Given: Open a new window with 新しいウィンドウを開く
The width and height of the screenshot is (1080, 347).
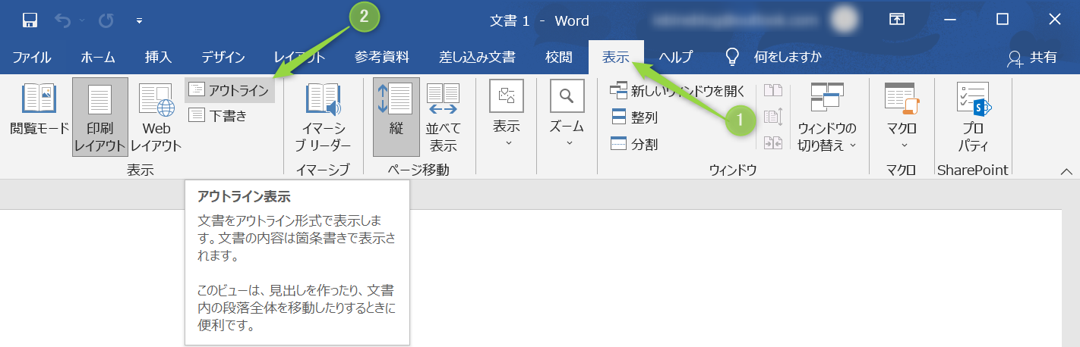Looking at the screenshot, I should [677, 92].
